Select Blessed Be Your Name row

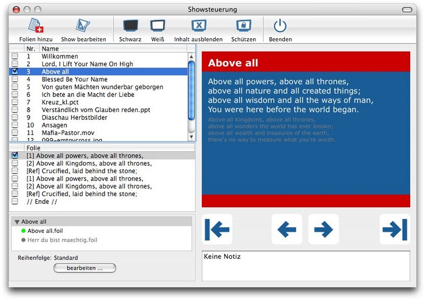(x=99, y=79)
